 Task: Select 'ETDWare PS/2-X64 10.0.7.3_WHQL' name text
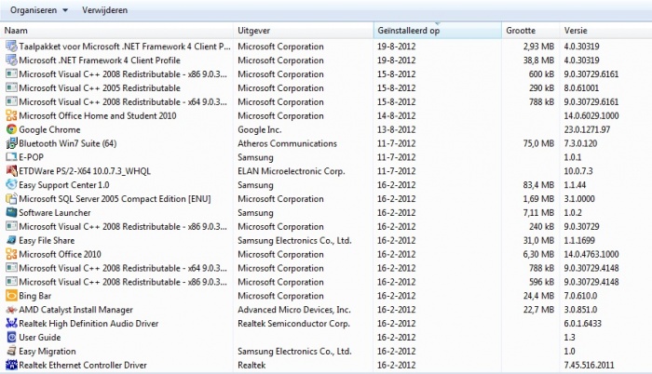(85, 171)
